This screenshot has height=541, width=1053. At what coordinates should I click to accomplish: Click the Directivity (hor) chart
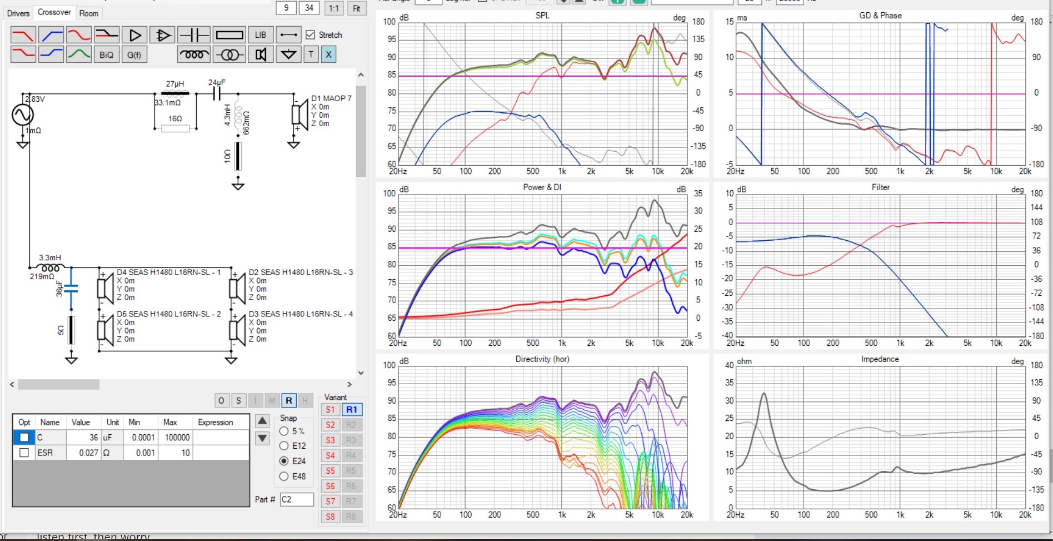pyautogui.click(x=542, y=436)
